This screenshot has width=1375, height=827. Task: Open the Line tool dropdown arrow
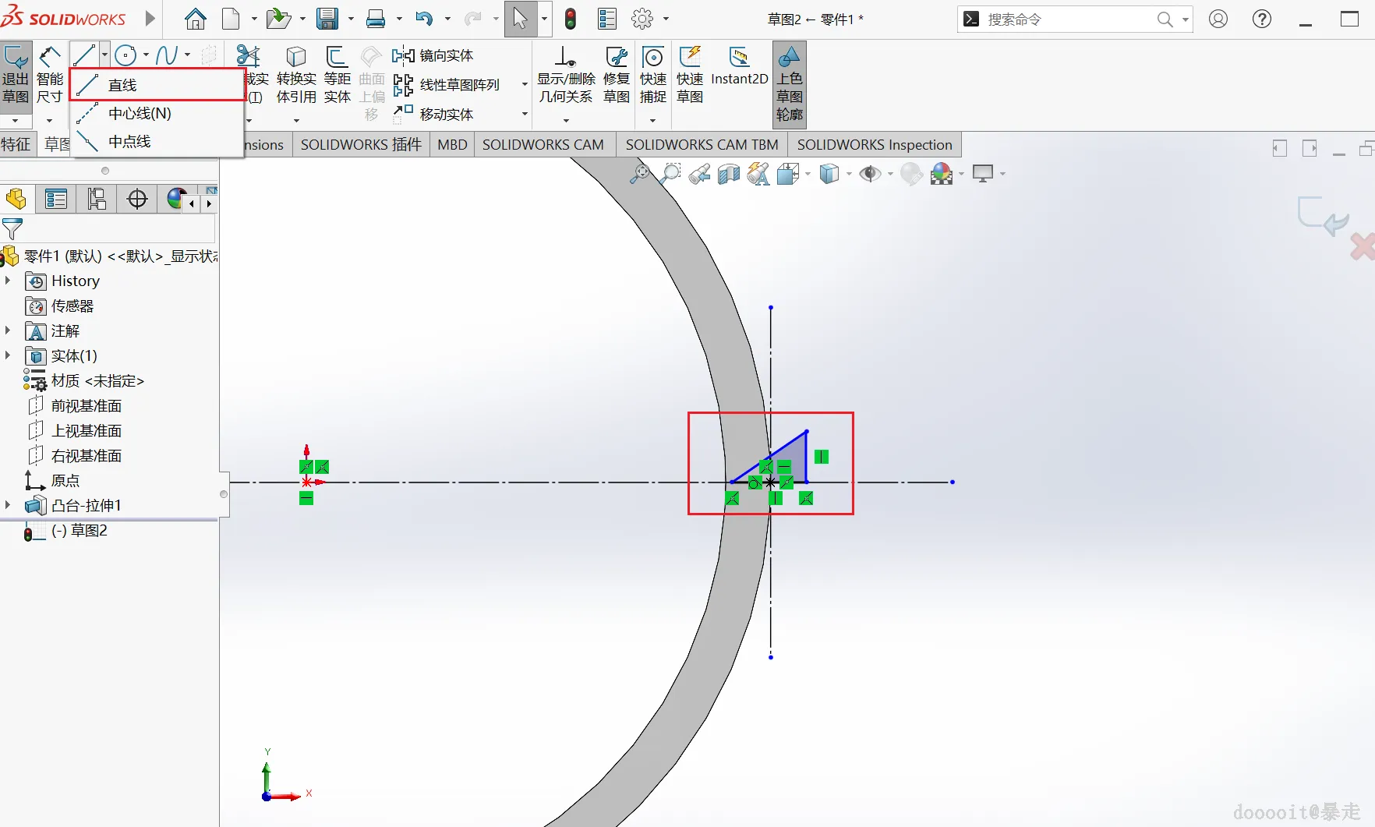click(x=104, y=55)
